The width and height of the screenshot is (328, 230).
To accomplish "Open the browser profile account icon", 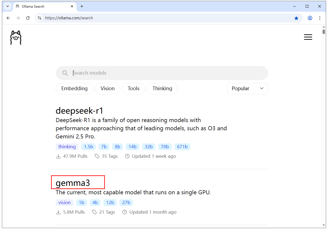I will pos(310,18).
